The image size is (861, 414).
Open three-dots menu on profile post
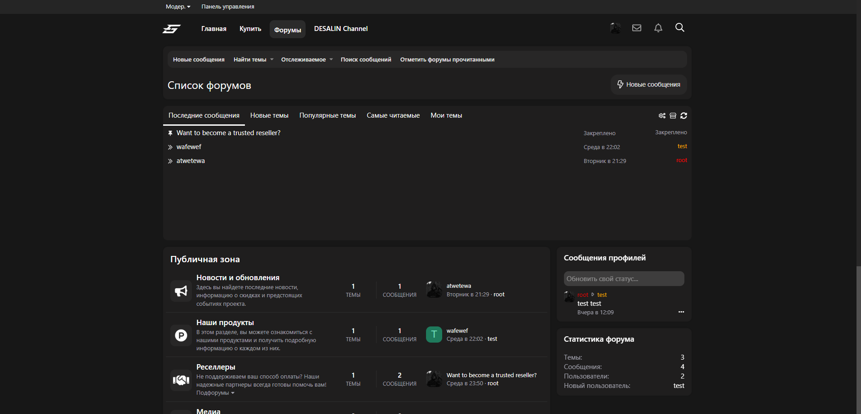click(681, 312)
